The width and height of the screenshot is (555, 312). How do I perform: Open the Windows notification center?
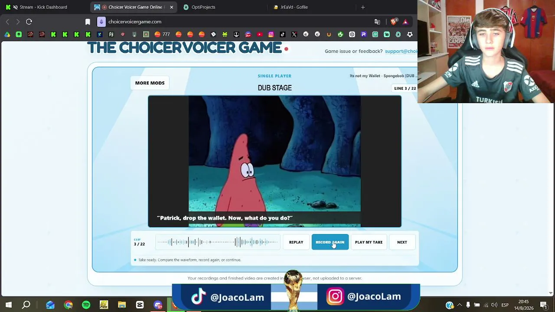544,305
